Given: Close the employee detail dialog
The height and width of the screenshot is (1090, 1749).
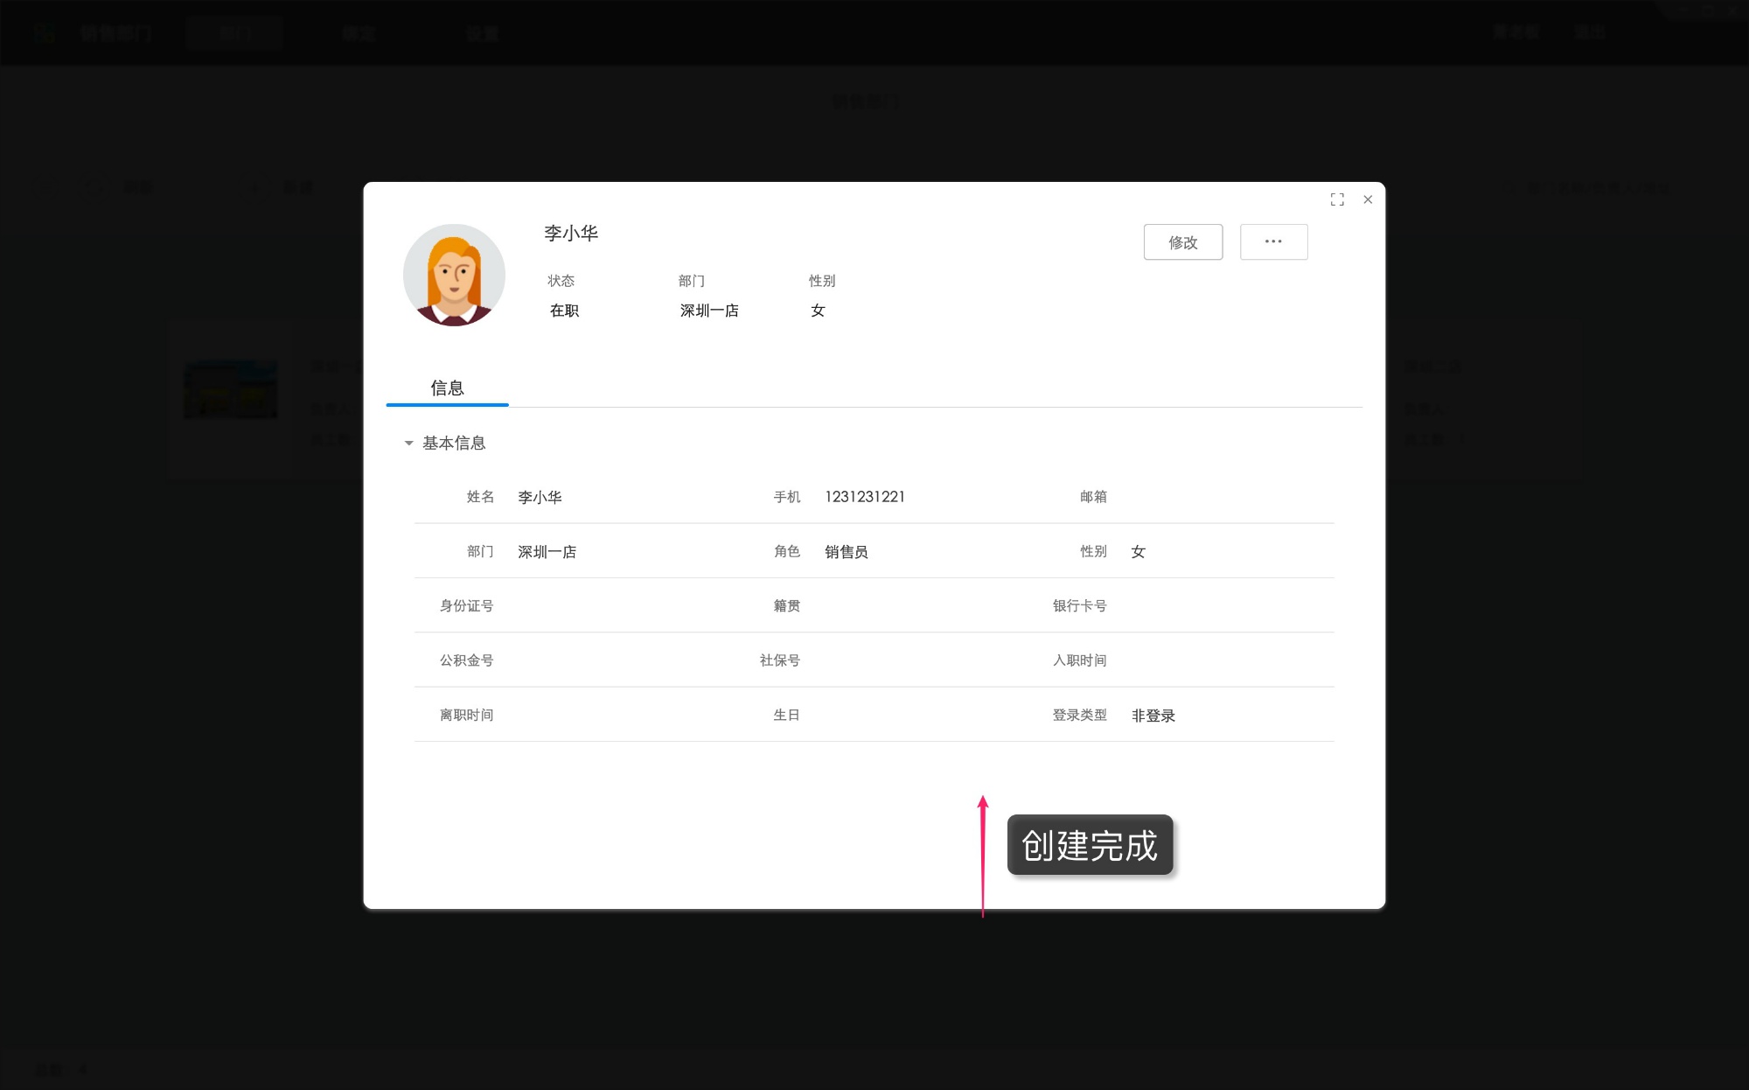Looking at the screenshot, I should (1368, 199).
